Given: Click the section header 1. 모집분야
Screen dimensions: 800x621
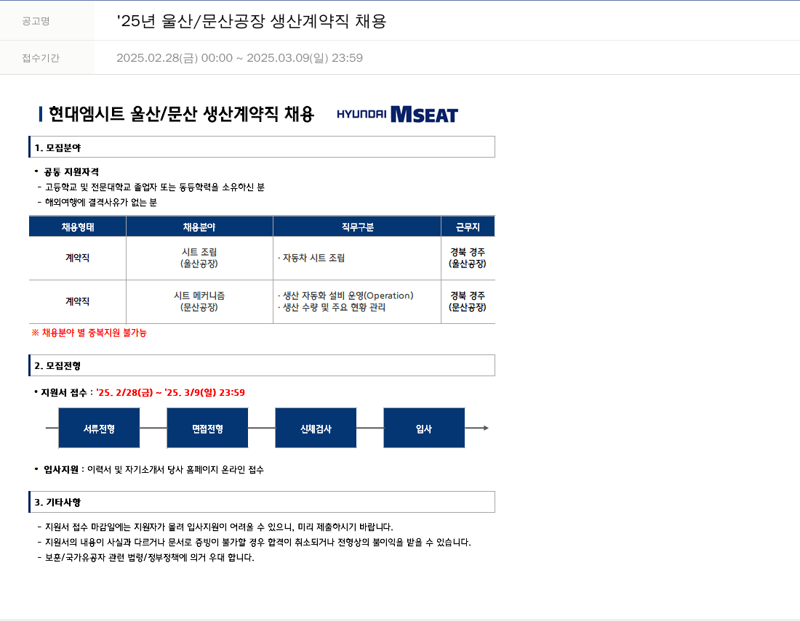Looking at the screenshot, I should 262,147.
